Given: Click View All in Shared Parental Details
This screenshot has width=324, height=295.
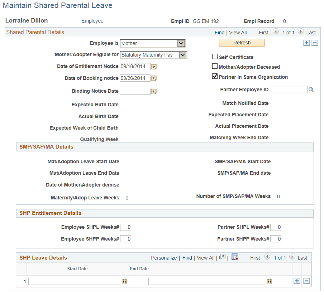Looking at the screenshot, I should (x=238, y=33).
